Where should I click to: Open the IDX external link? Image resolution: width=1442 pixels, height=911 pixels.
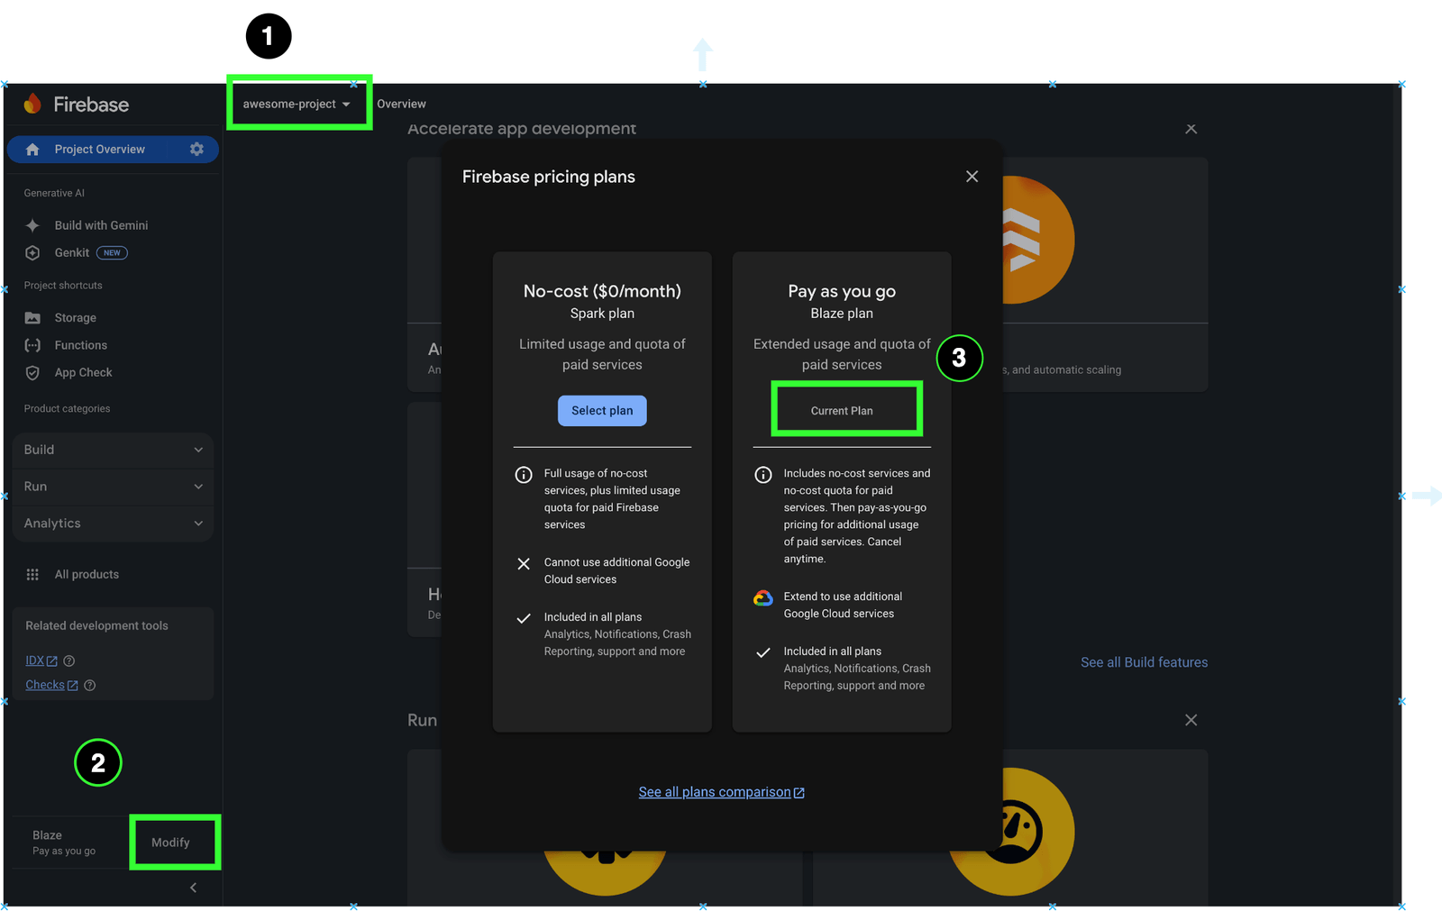coord(41,660)
